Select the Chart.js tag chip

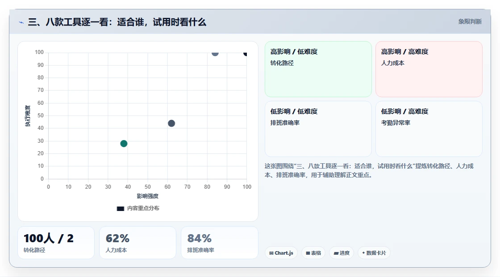[x=281, y=253]
